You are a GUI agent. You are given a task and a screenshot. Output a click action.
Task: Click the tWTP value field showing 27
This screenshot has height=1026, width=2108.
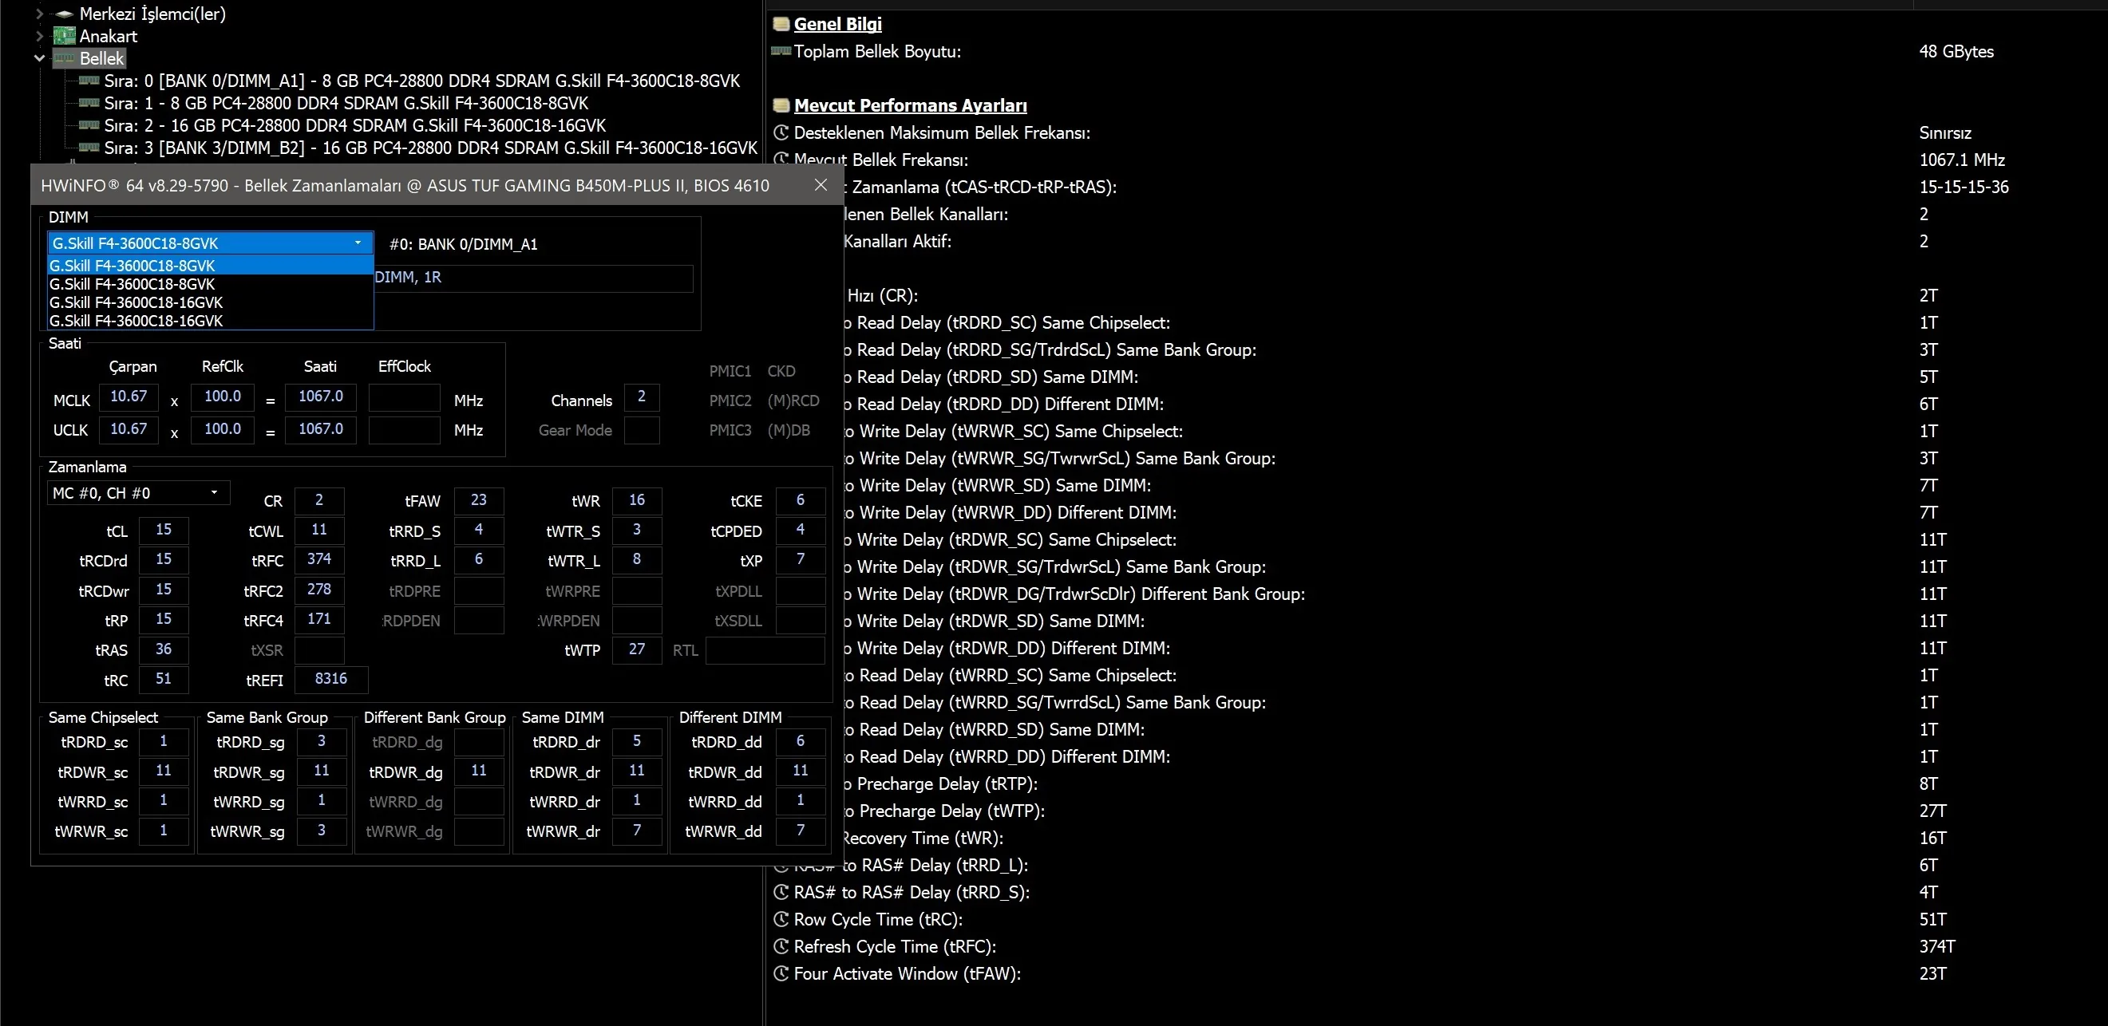point(637,649)
